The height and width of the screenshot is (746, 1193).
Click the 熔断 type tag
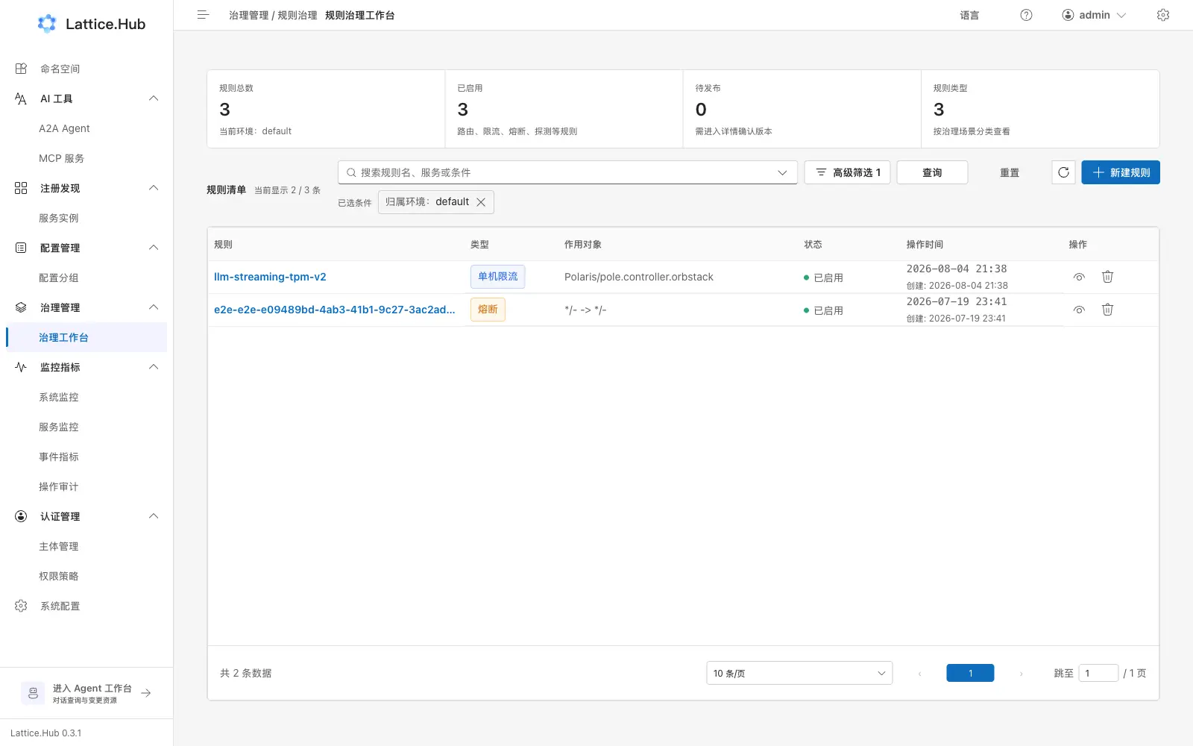[x=488, y=310]
